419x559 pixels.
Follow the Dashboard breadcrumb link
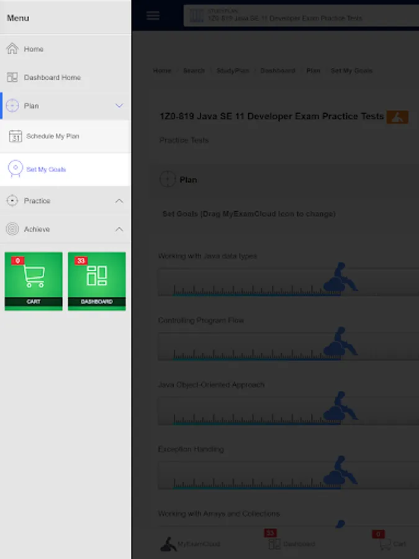click(277, 71)
